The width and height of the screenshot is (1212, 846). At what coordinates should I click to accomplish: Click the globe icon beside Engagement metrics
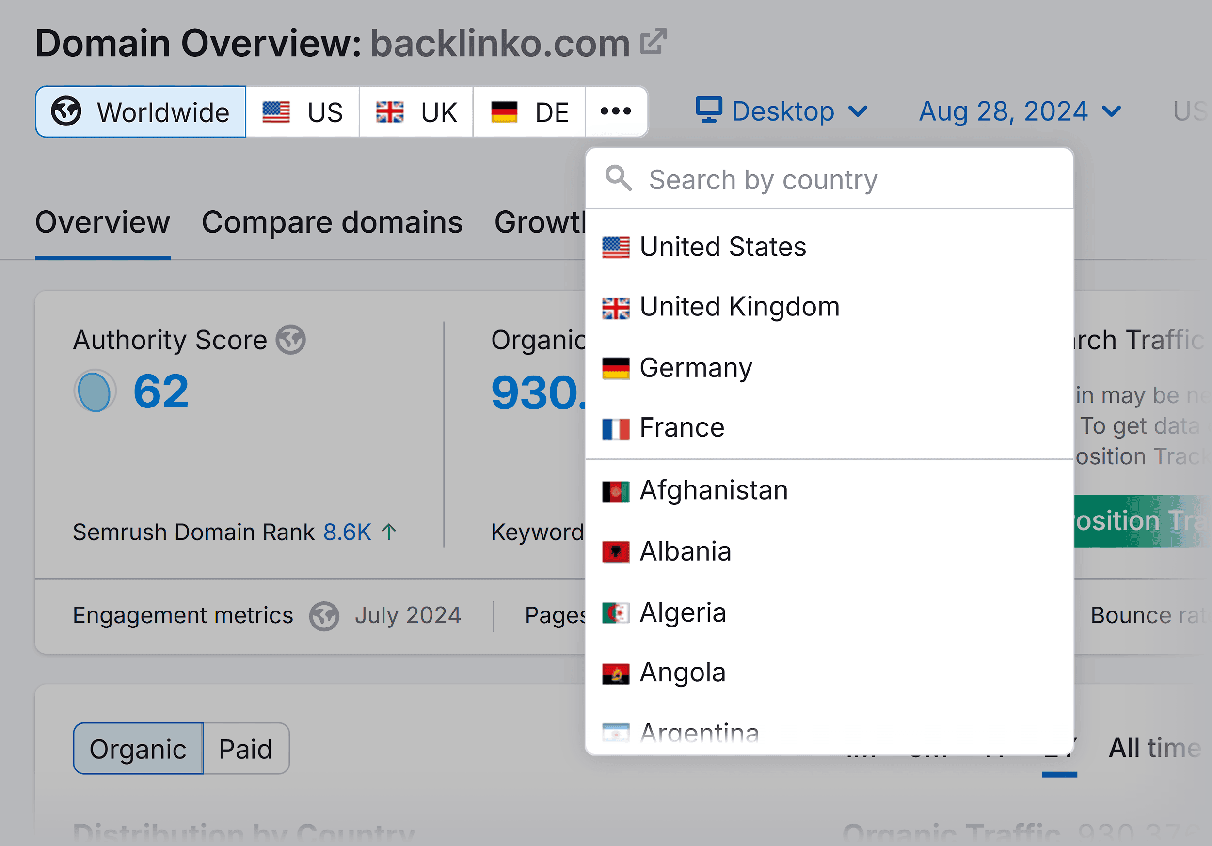click(x=324, y=615)
